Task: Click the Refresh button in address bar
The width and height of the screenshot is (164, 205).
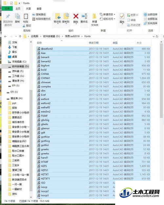Action: tap(157, 36)
